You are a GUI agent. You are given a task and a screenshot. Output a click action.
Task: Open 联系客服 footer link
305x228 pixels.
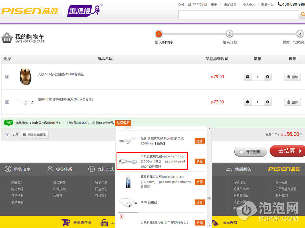(x=17, y=202)
